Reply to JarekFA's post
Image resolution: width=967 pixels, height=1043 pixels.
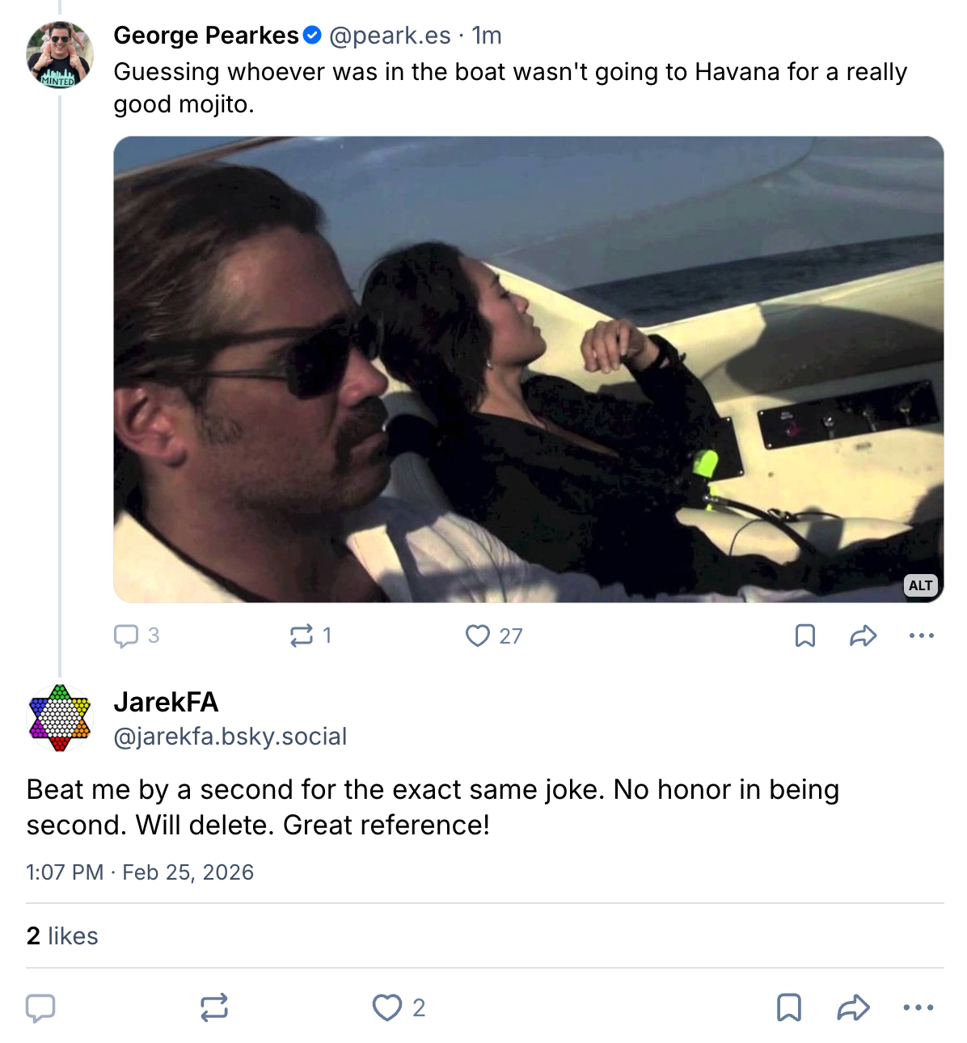click(40, 1007)
